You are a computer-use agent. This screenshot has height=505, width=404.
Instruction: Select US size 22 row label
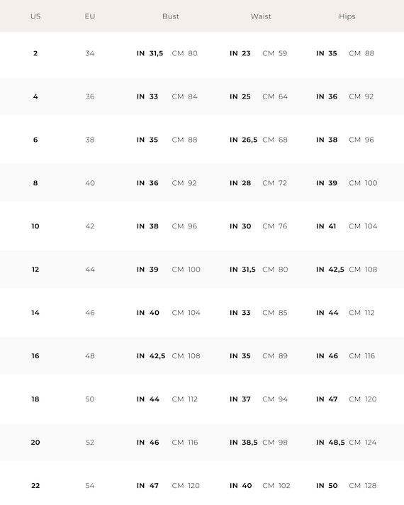coord(35,485)
